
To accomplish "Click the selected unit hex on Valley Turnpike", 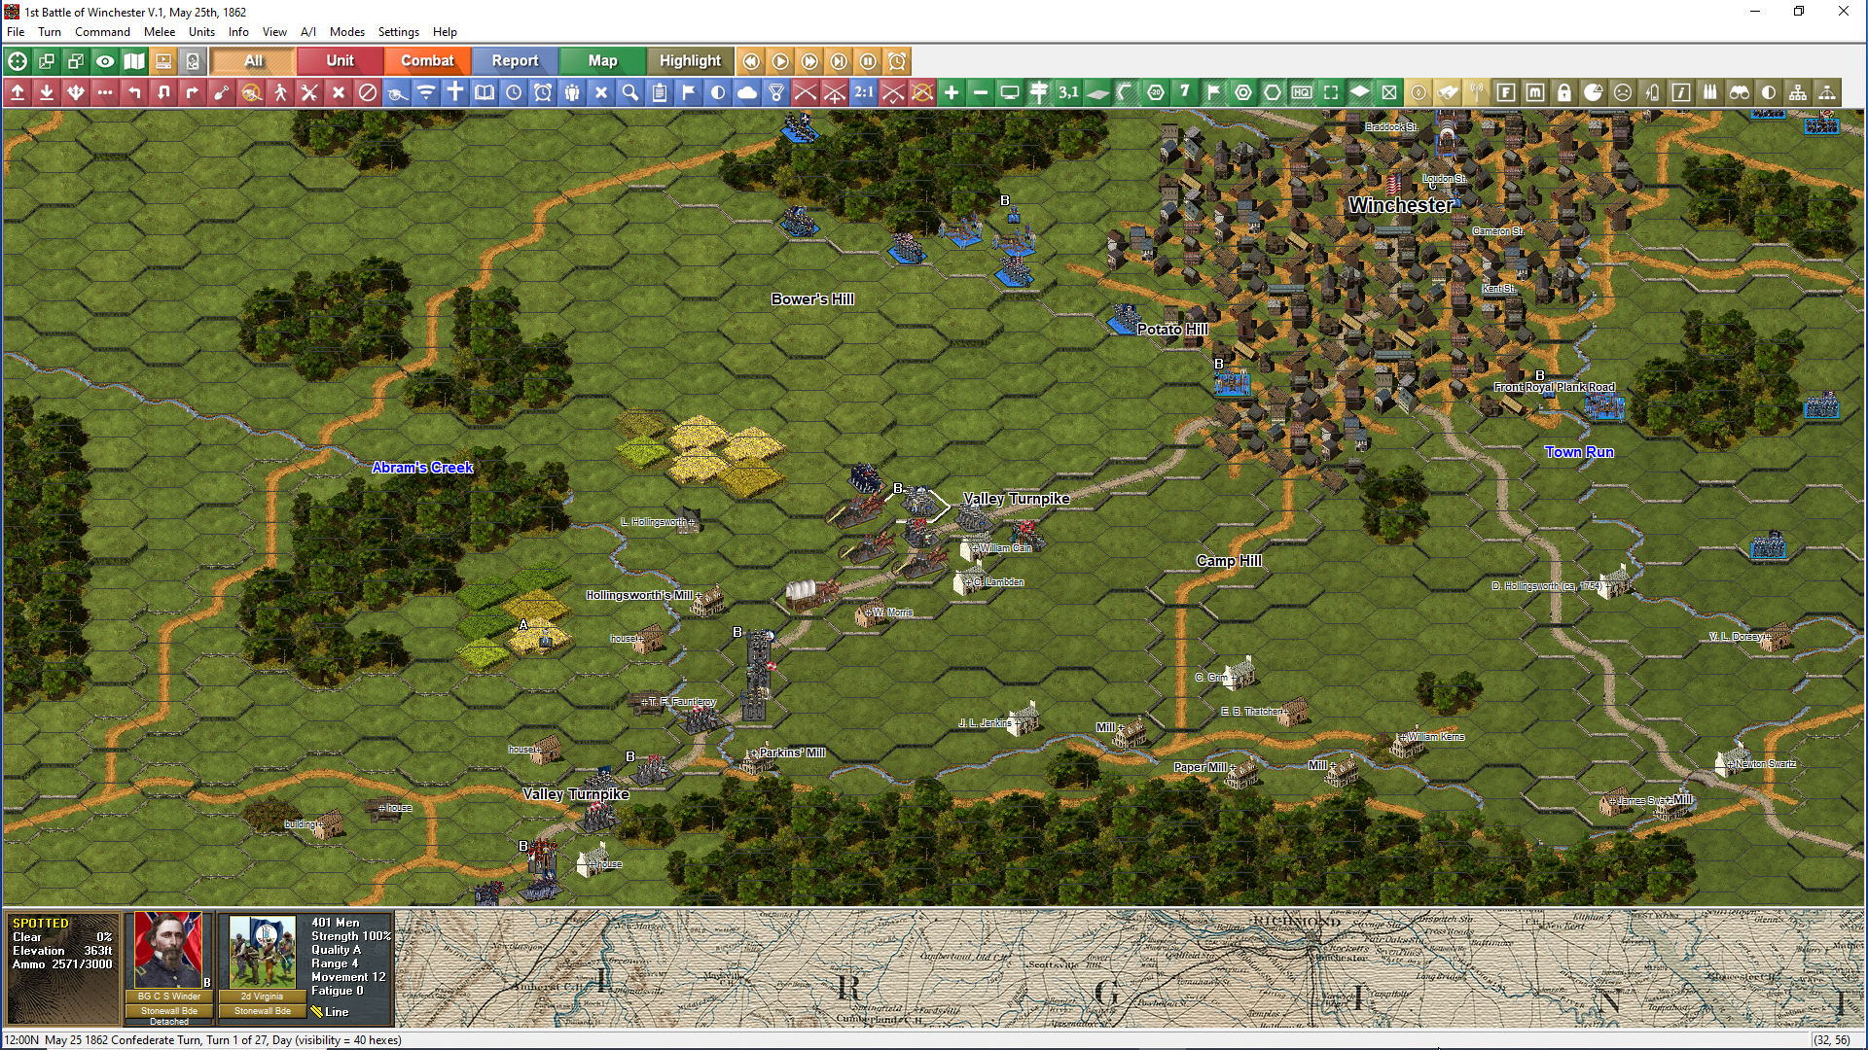I will [x=918, y=503].
